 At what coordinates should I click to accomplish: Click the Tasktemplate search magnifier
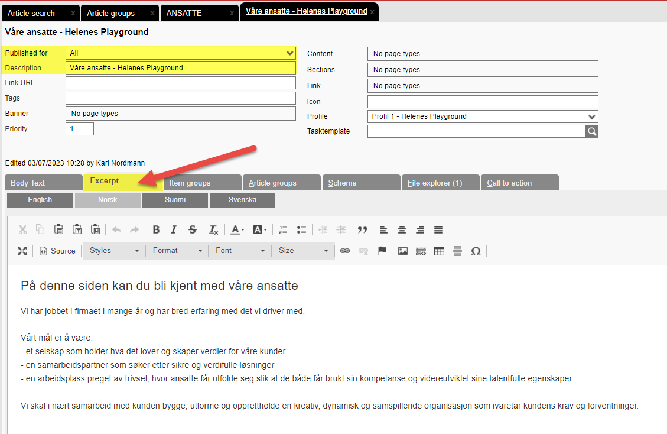pos(592,131)
